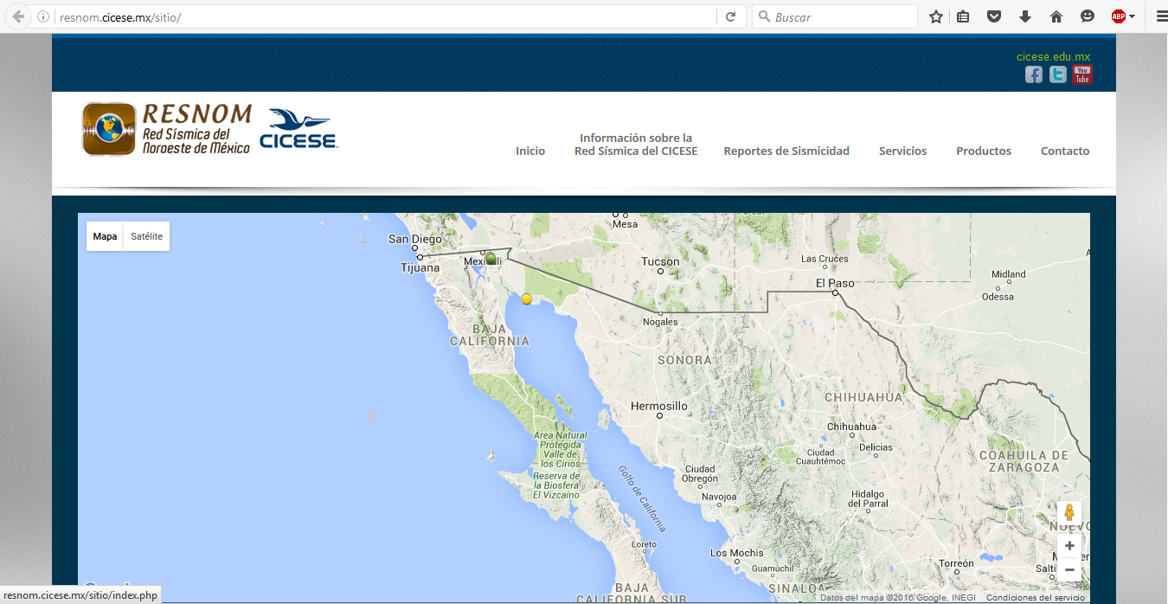Open the Inicio menu item
1168x604 pixels.
tap(530, 151)
